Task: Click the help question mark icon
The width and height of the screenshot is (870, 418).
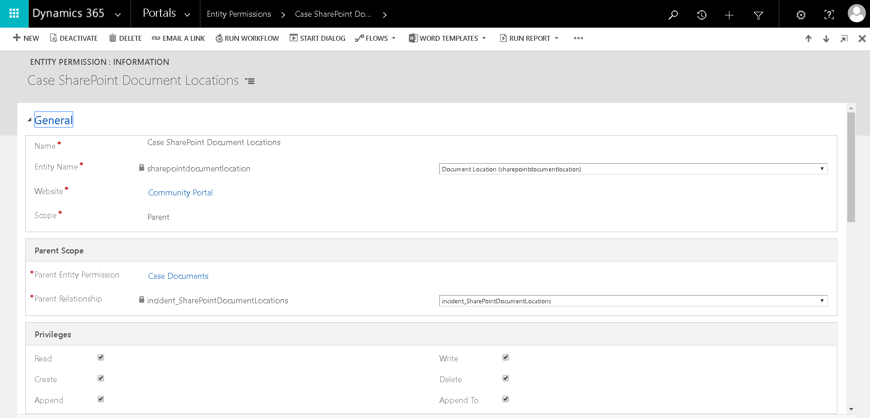Action: coord(829,15)
